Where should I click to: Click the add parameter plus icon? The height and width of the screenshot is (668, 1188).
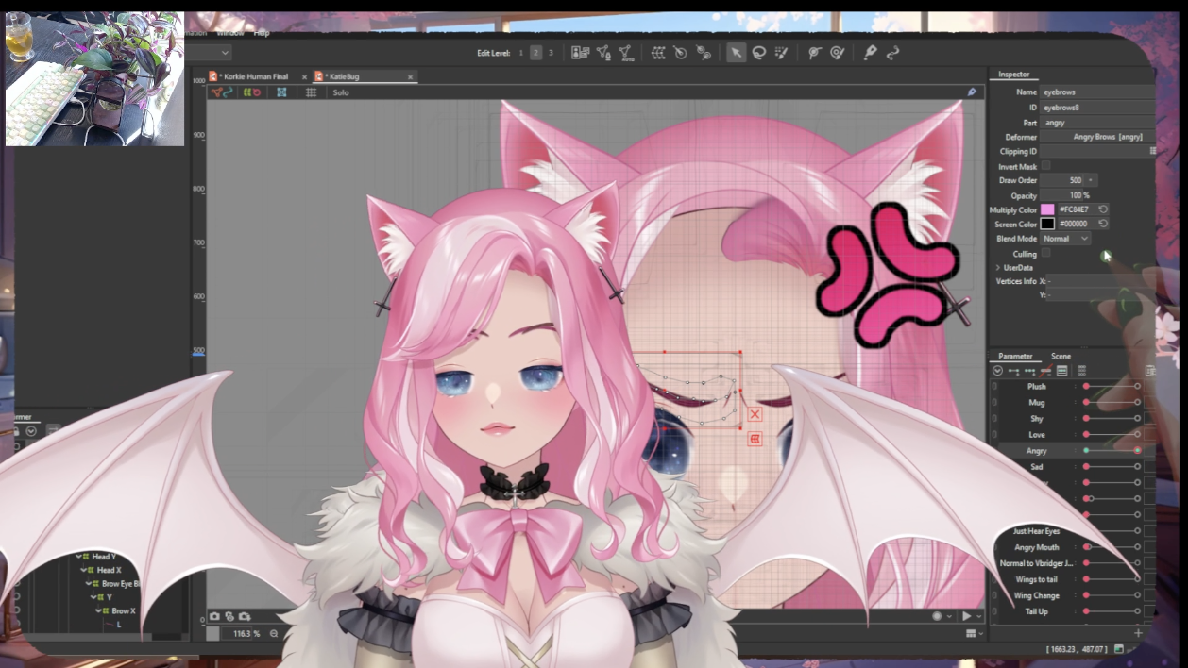tap(1138, 633)
